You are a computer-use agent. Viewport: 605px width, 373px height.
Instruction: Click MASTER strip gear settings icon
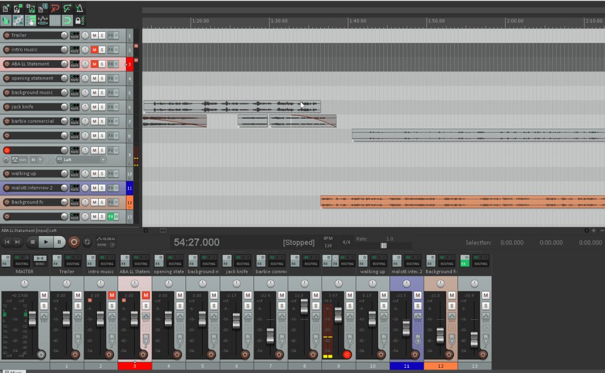41,354
